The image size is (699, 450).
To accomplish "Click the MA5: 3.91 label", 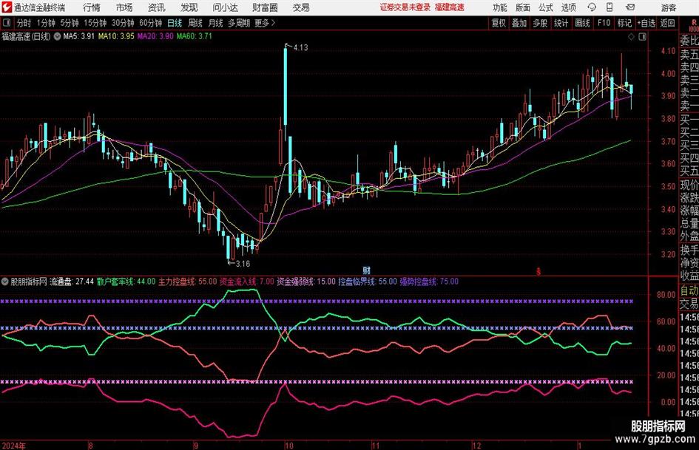I will coord(79,36).
